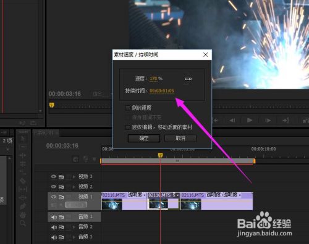Screen dimensions: 309x244
Task: Toggle sync lock on 视频 2 track
Action: click(61, 187)
